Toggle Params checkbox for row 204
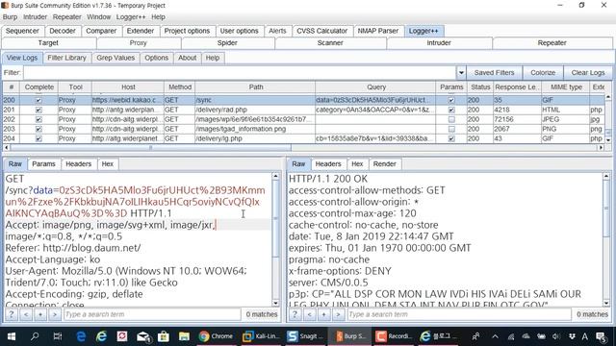Viewport: 616px width, 346px height. tap(451, 138)
